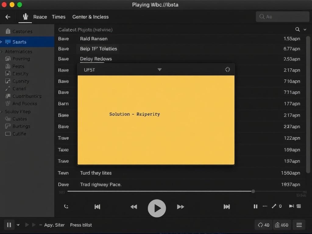Image resolution: width=312 pixels, height=234 pixels.
Task: Click the rewind button
Action: coord(133,207)
